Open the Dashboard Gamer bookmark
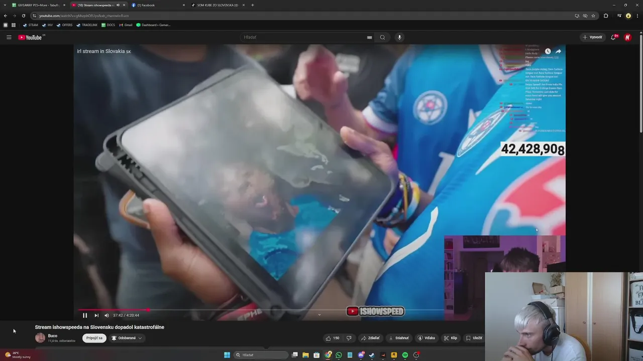 153,25
